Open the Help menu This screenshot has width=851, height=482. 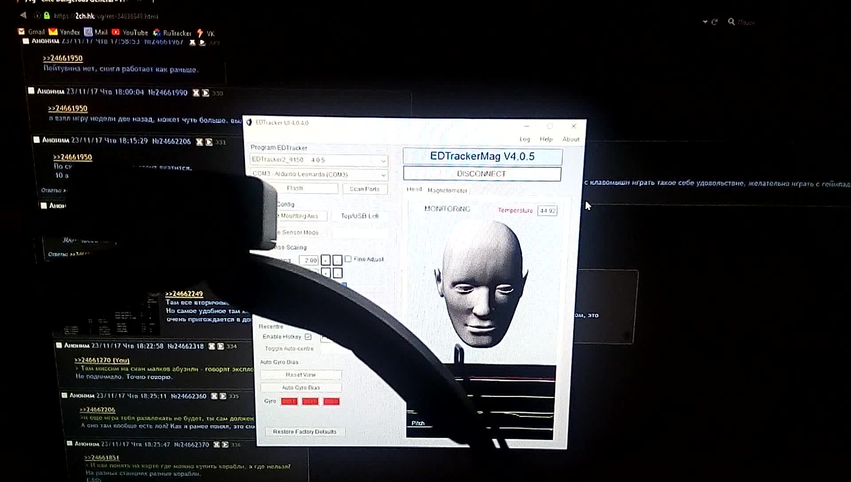pos(546,139)
